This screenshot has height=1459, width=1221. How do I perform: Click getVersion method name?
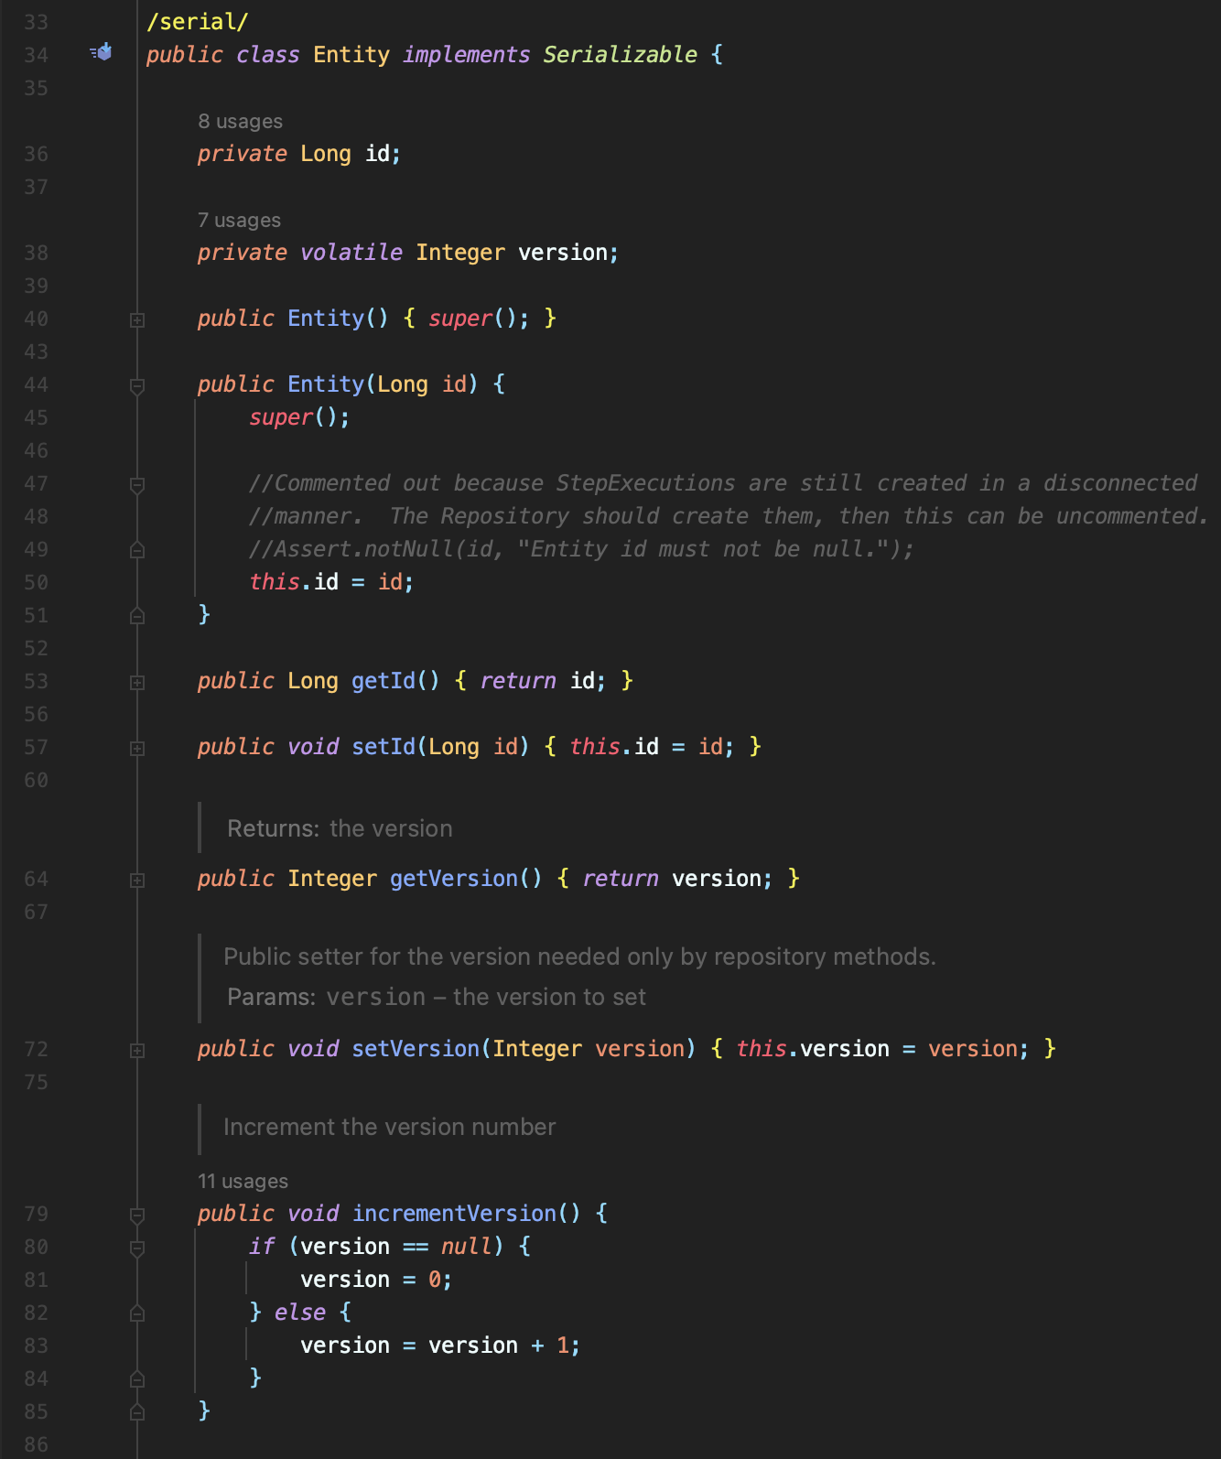(454, 879)
